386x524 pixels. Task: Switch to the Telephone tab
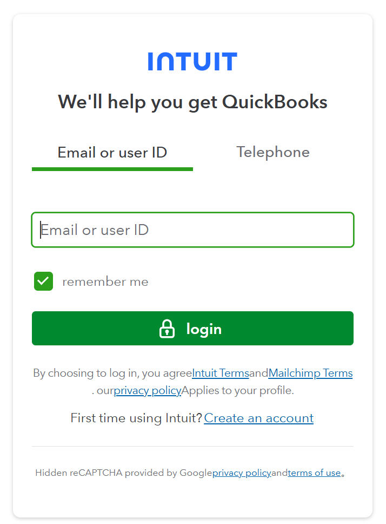(272, 152)
